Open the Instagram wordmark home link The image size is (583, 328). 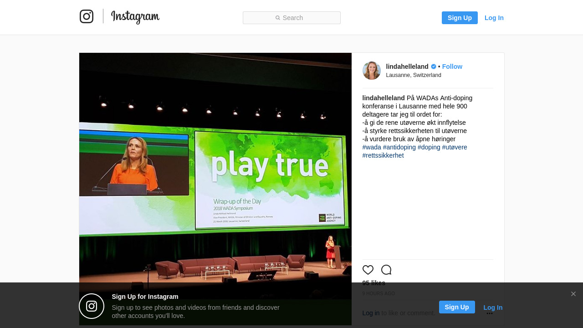(x=135, y=17)
